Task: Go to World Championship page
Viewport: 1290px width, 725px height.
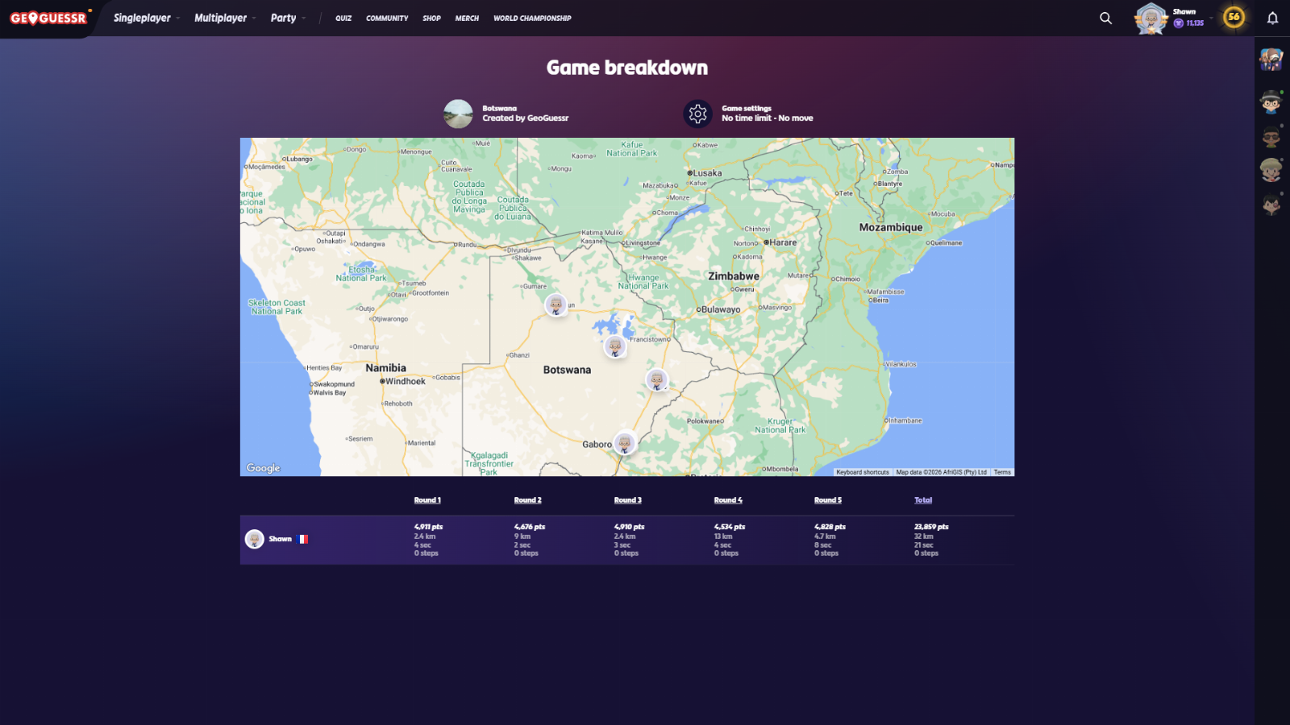Action: click(532, 18)
